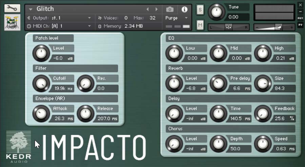The width and height of the screenshot is (305, 167).
Task: Click the drum kit instrument icon
Action: (12, 22)
